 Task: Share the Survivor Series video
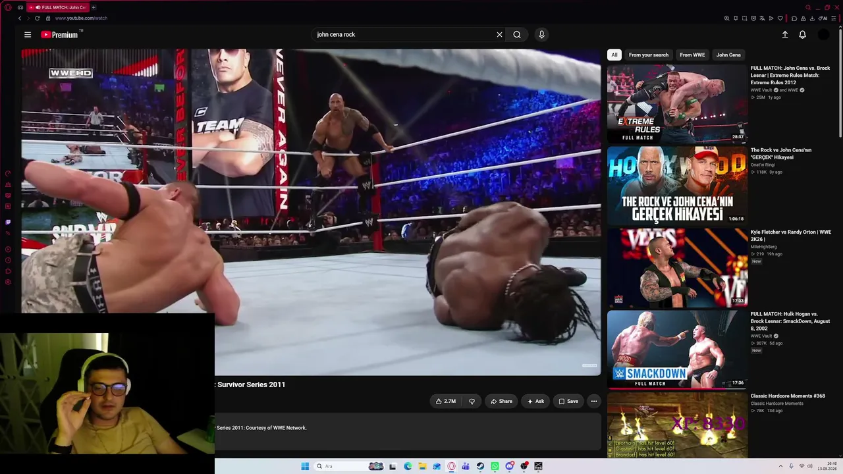pos(501,401)
